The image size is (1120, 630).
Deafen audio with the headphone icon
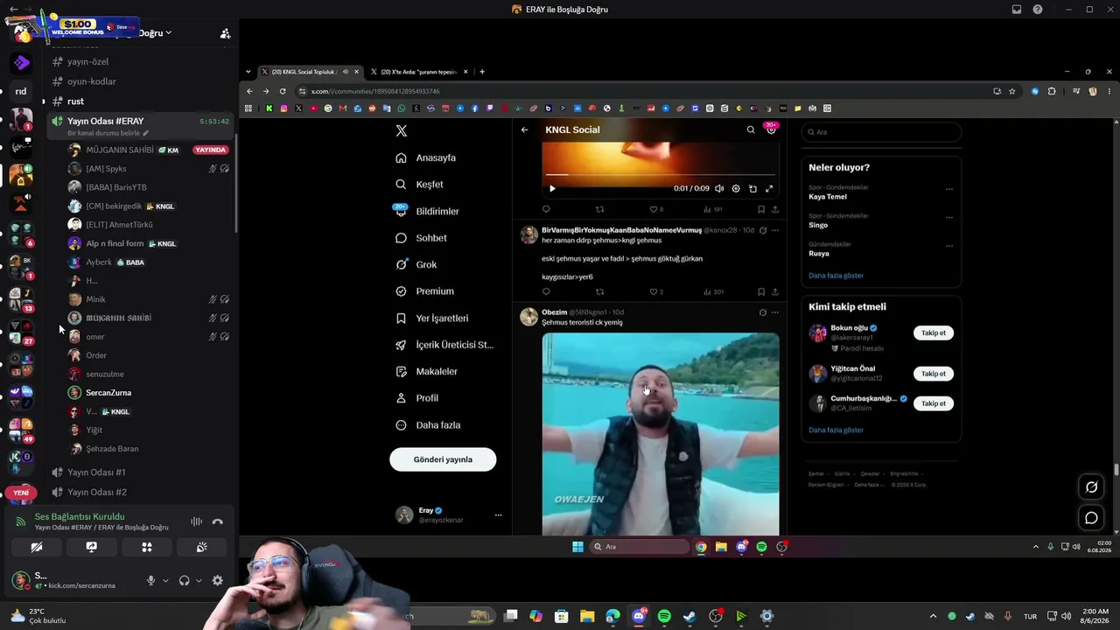point(184,580)
